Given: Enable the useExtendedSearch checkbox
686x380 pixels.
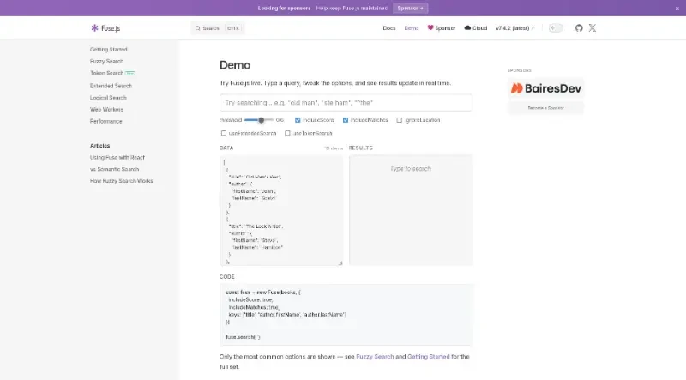Looking at the screenshot, I should [224, 133].
